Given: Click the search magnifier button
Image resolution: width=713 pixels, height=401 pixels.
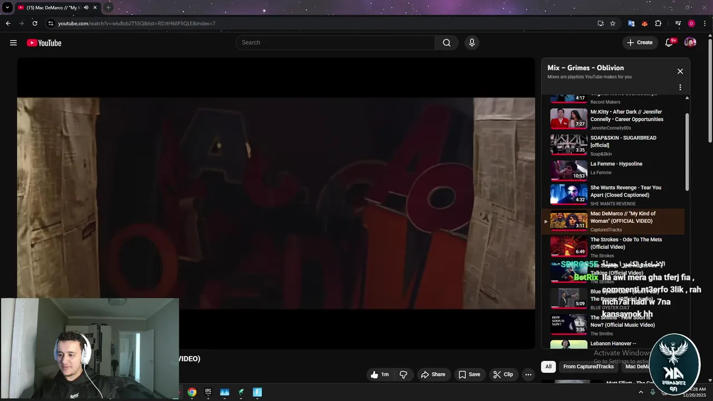Looking at the screenshot, I should (447, 43).
